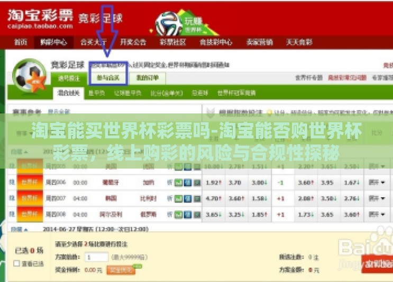This screenshot has height=282, width=393.
Task: Tick the 查看已选 checkbox
Action: tap(16, 263)
